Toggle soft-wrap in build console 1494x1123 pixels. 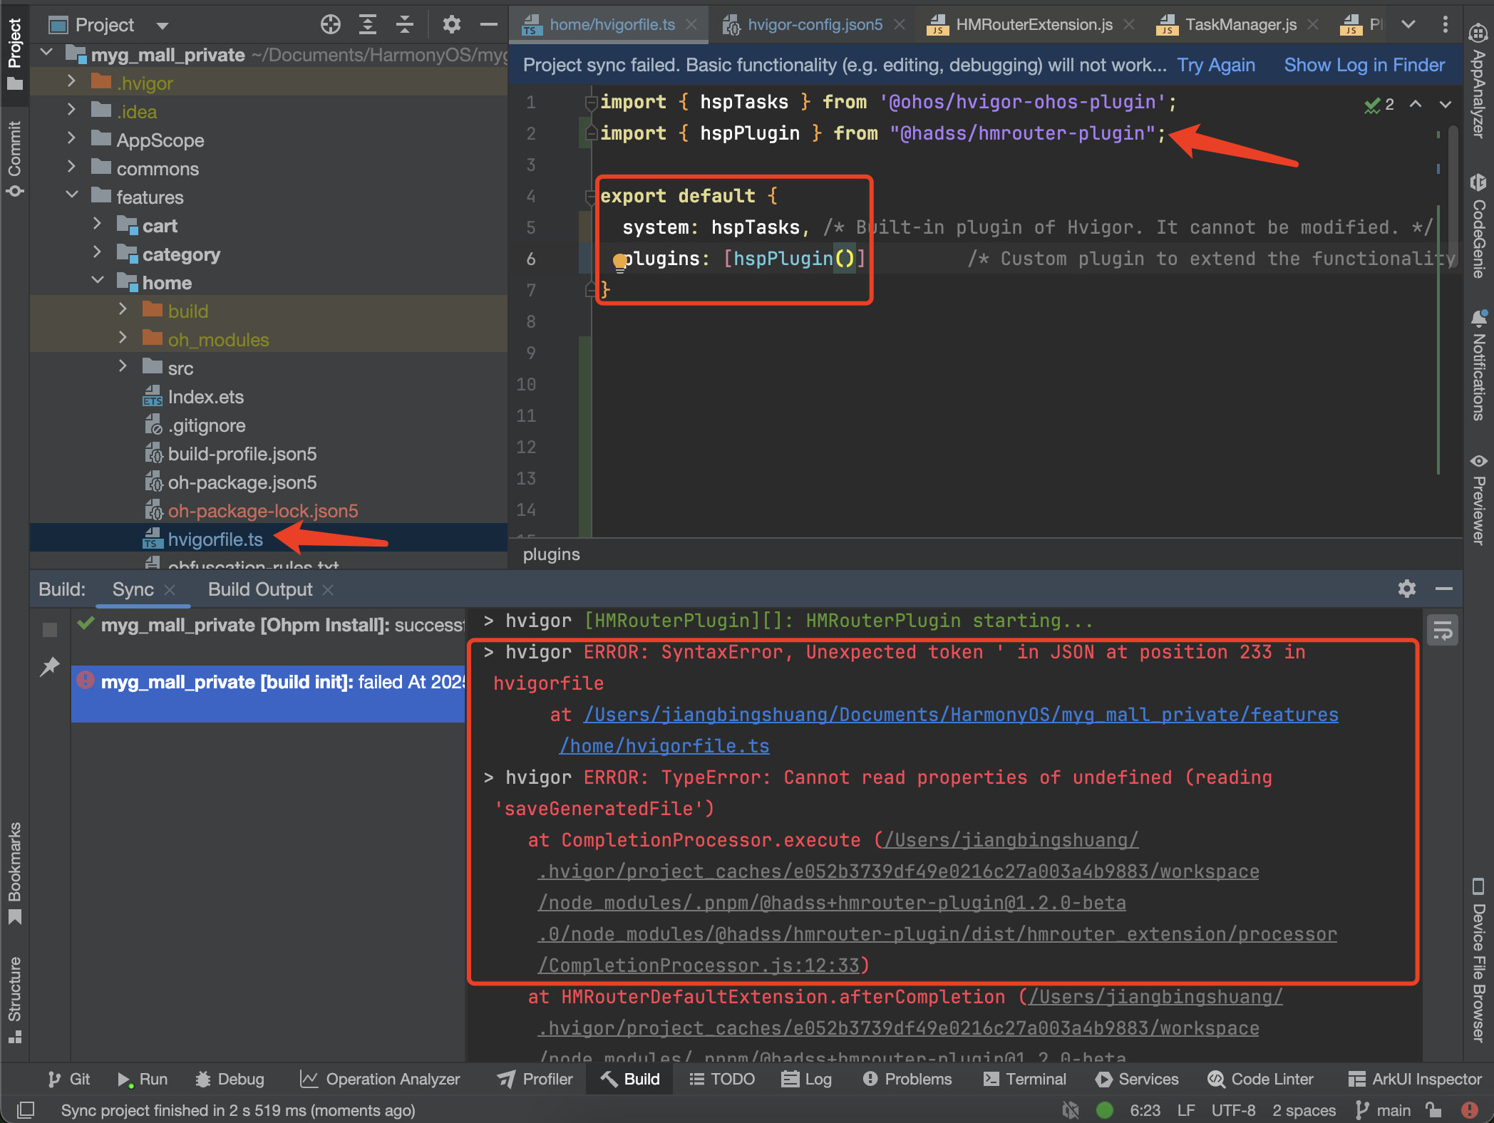[1443, 630]
